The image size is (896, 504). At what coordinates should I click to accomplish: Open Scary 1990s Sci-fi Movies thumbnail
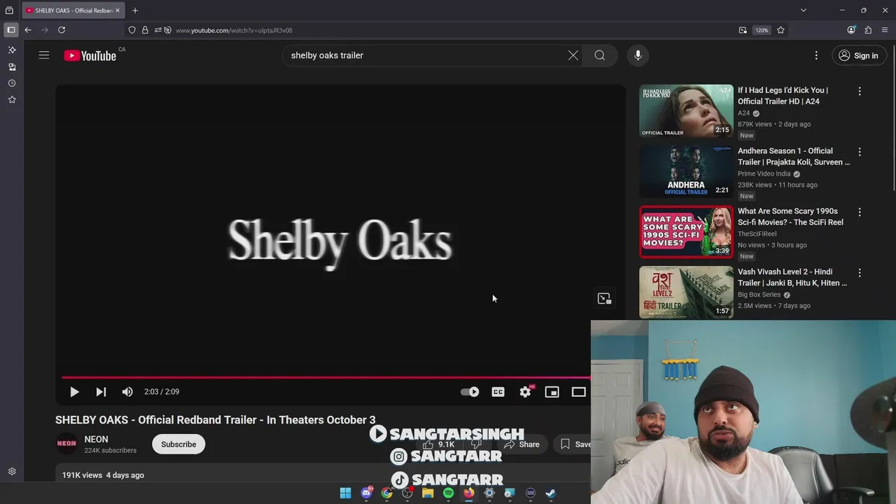click(686, 232)
